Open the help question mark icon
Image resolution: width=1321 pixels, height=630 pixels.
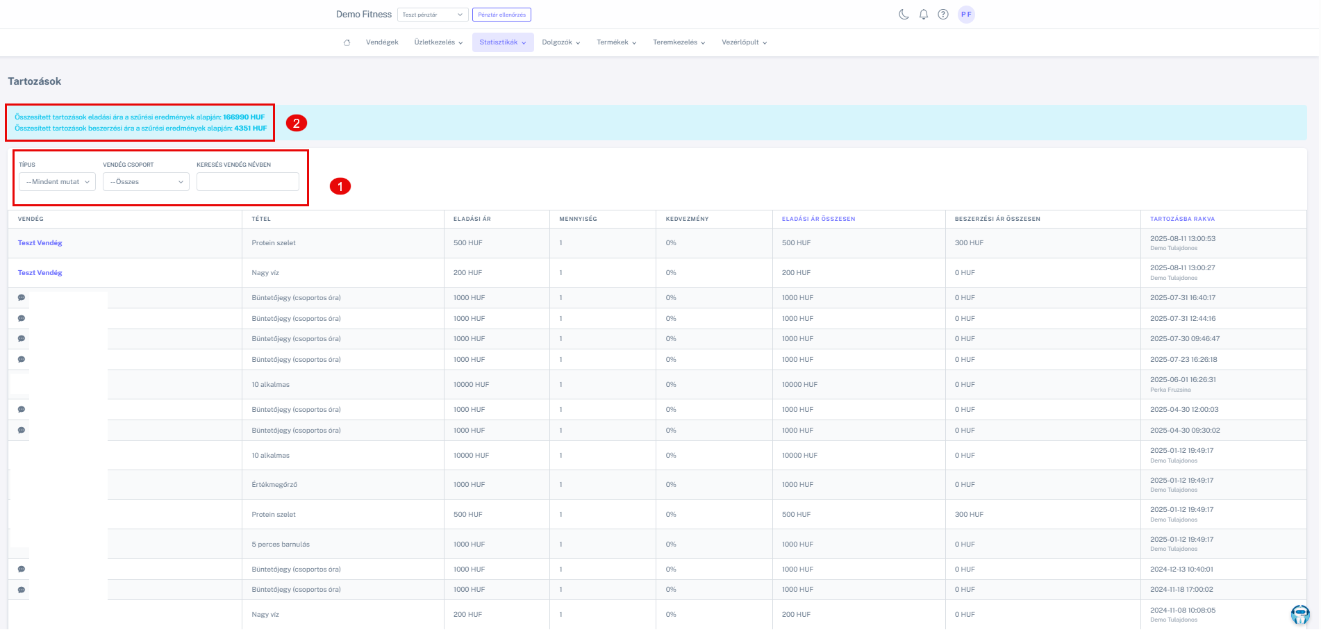(942, 14)
